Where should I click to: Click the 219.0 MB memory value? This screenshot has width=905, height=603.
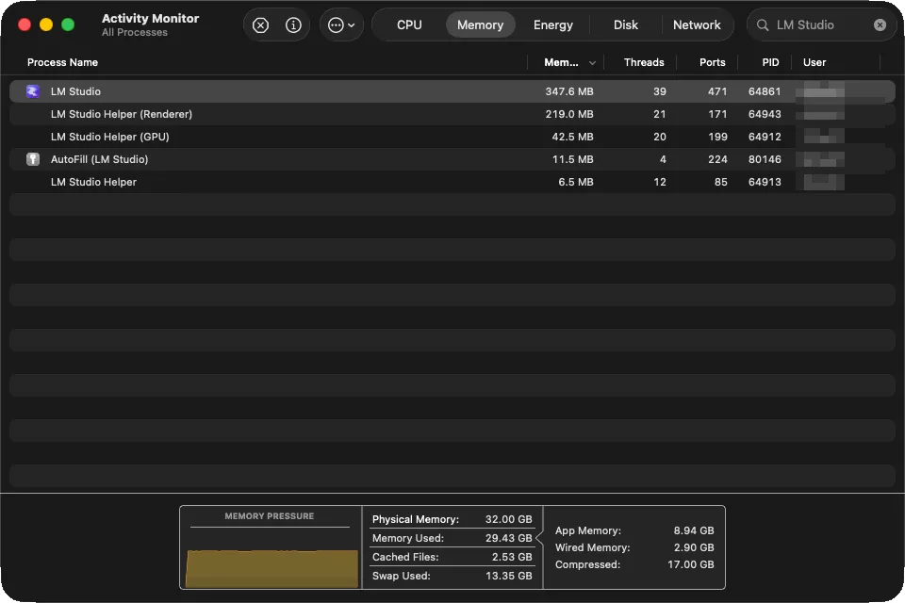[x=569, y=114]
